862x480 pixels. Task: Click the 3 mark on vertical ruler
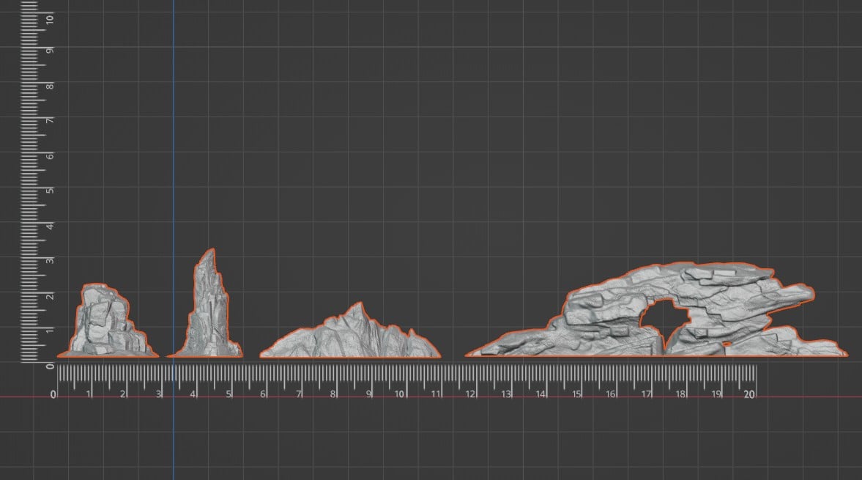[x=50, y=260]
